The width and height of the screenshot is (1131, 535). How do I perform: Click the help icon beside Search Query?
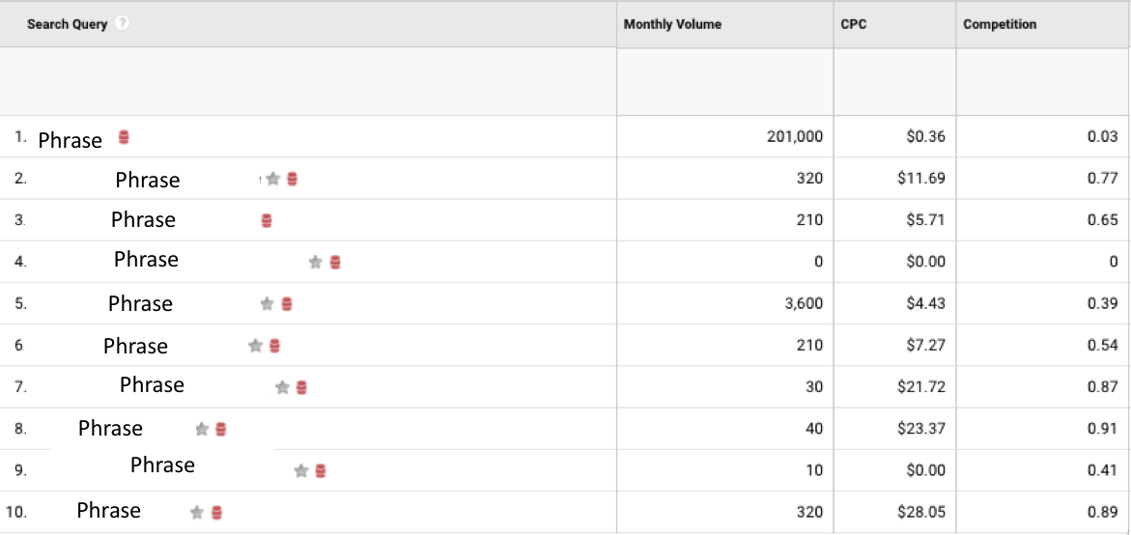pos(122,24)
